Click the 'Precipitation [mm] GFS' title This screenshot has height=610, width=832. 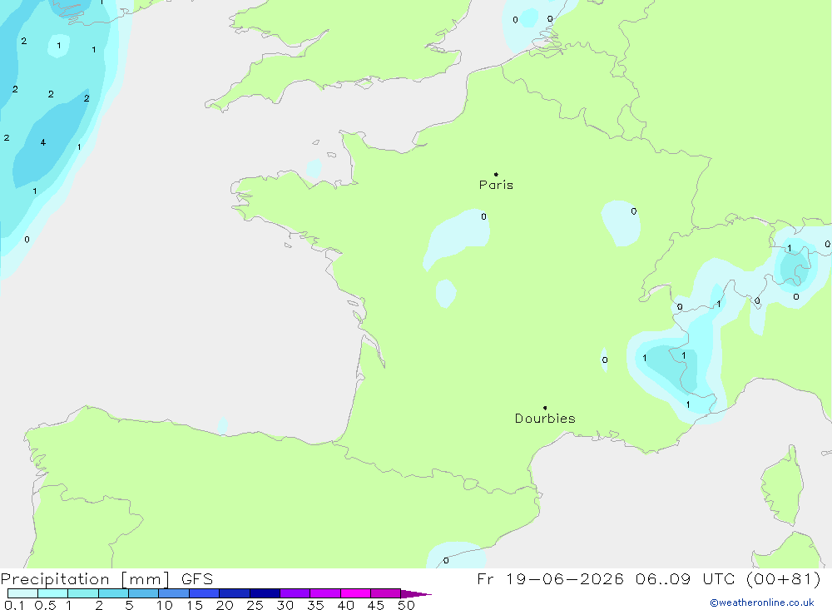[106, 578]
